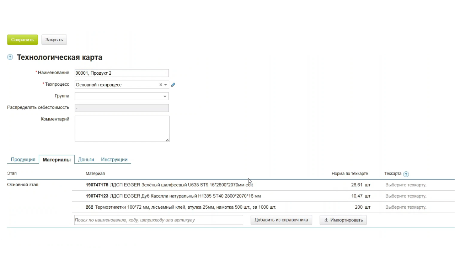Focus the Наименование text field

122,73
